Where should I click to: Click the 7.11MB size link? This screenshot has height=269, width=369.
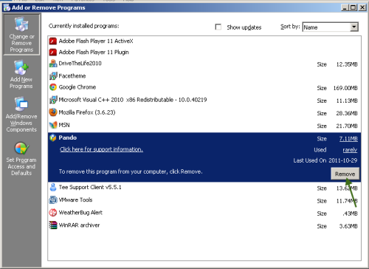click(x=348, y=139)
